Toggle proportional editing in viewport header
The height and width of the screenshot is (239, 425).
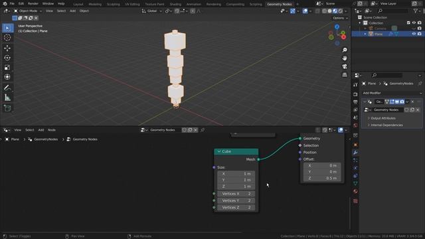click(193, 11)
